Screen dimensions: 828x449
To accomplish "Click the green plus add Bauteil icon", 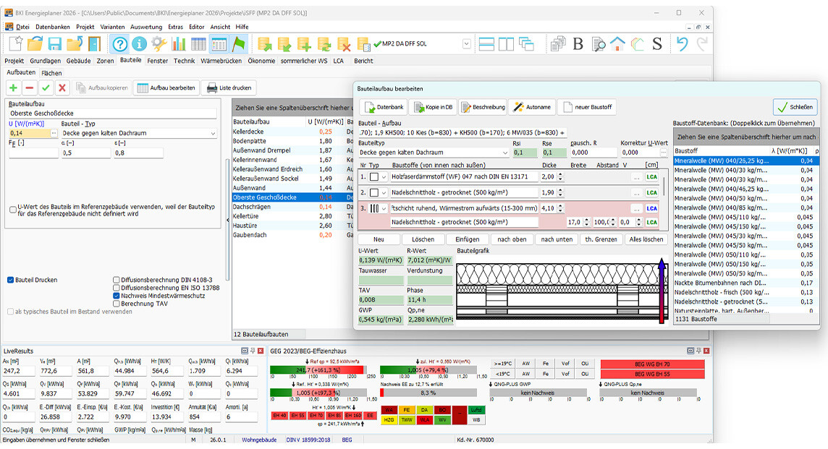I will point(13,87).
